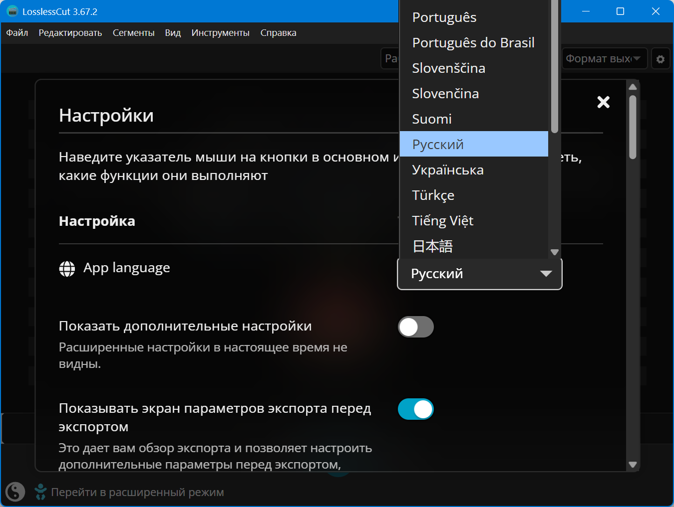674x507 pixels.
Task: Close the Настройки panel with X
Action: pyautogui.click(x=603, y=102)
